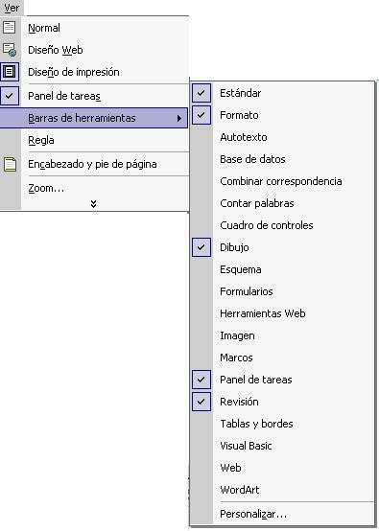
Task: Expand Barras de herramientas submenu arrow
Action: pos(179,118)
